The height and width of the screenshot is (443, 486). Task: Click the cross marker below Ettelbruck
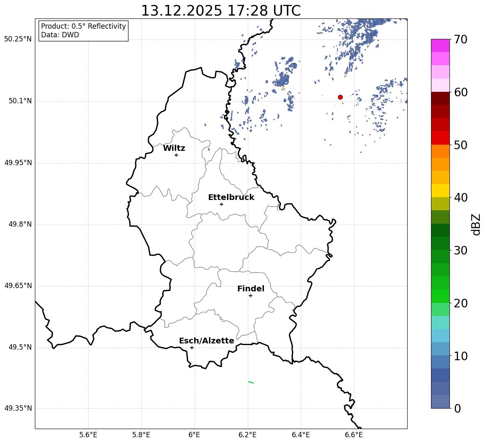point(221,204)
